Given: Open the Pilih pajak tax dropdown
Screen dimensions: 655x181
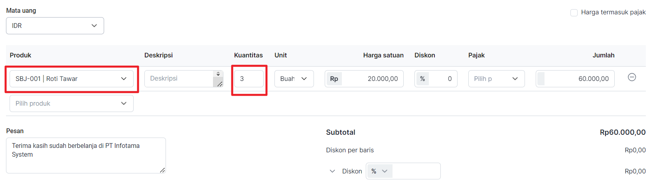Looking at the screenshot, I should coord(496,79).
